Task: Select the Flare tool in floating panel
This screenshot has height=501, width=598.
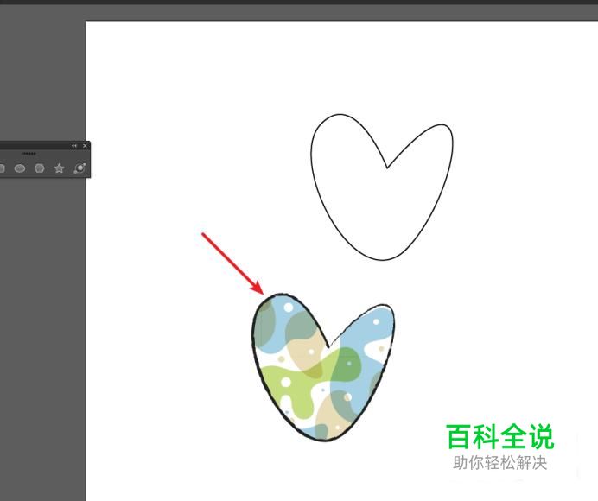Action: point(80,168)
